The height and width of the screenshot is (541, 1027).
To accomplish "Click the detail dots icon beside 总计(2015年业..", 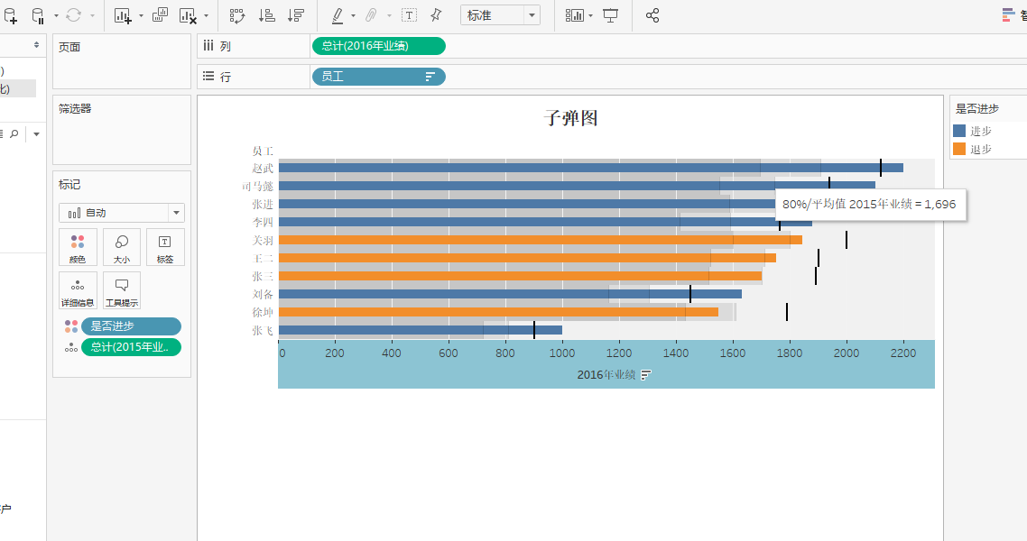I will [71, 347].
